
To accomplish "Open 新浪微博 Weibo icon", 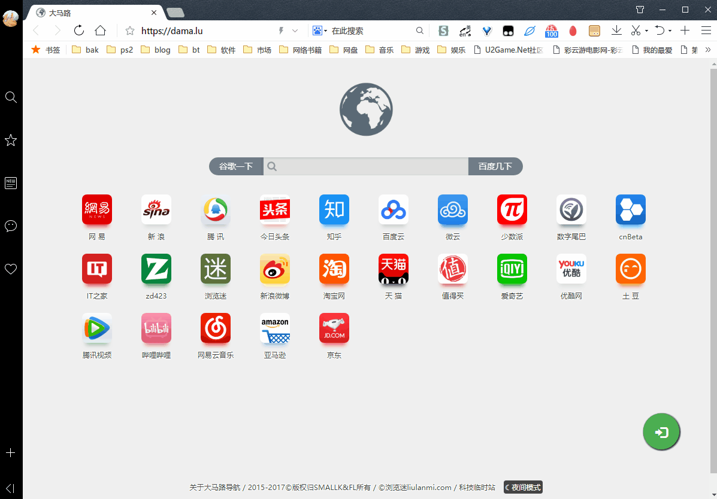I will coord(275,269).
